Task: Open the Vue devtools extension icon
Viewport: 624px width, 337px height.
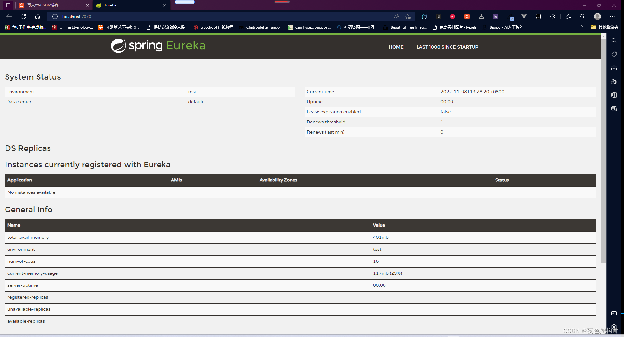Action: coord(524,17)
